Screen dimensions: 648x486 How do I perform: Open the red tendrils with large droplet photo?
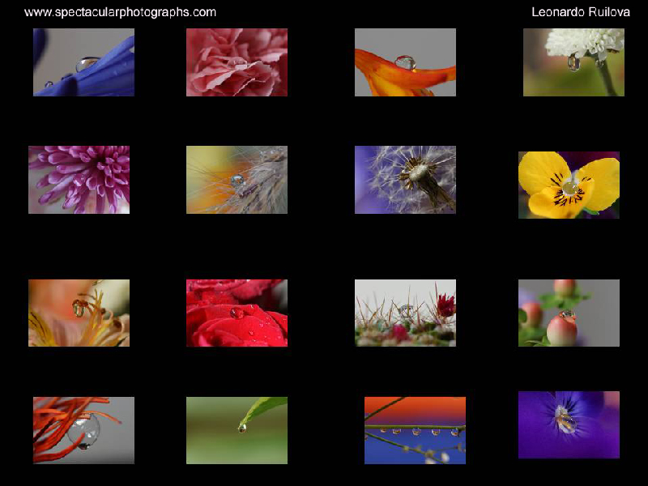tap(83, 430)
